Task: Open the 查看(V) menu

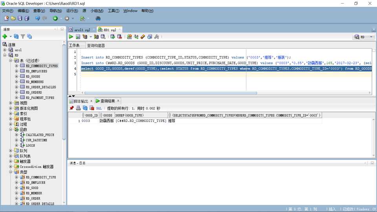Action: (39, 11)
